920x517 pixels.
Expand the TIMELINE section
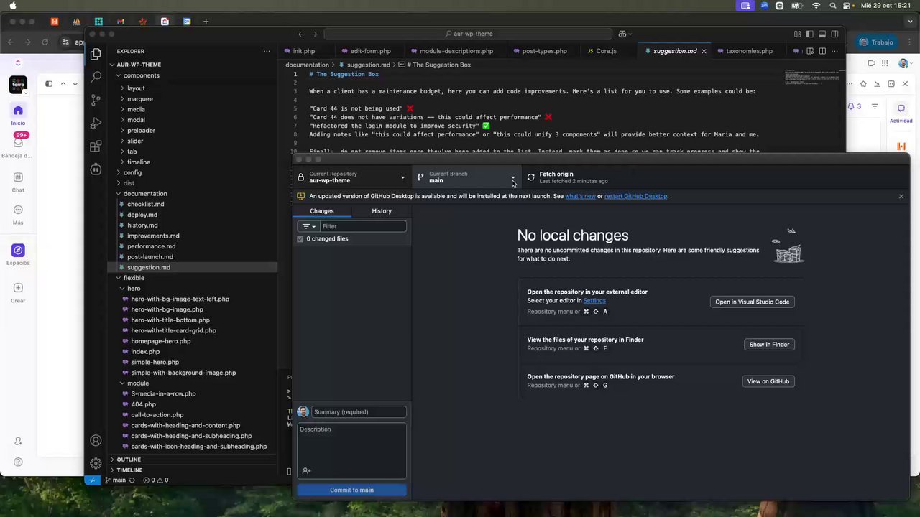point(129,470)
